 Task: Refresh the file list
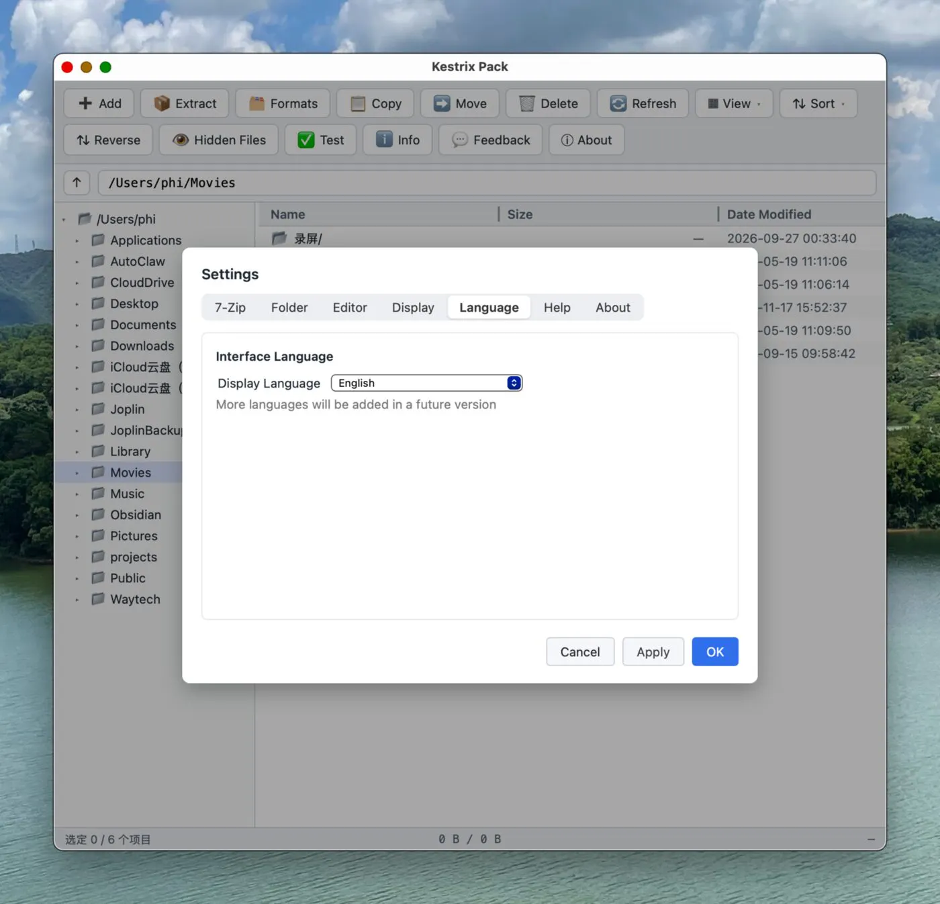tap(643, 103)
